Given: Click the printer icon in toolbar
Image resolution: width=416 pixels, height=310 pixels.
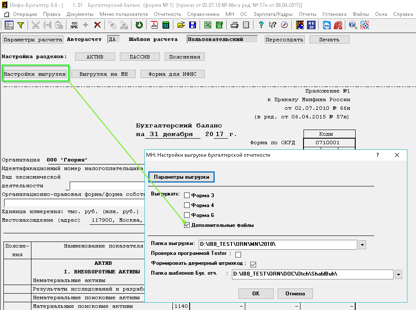Looking at the screenshot, I should click(235, 25).
